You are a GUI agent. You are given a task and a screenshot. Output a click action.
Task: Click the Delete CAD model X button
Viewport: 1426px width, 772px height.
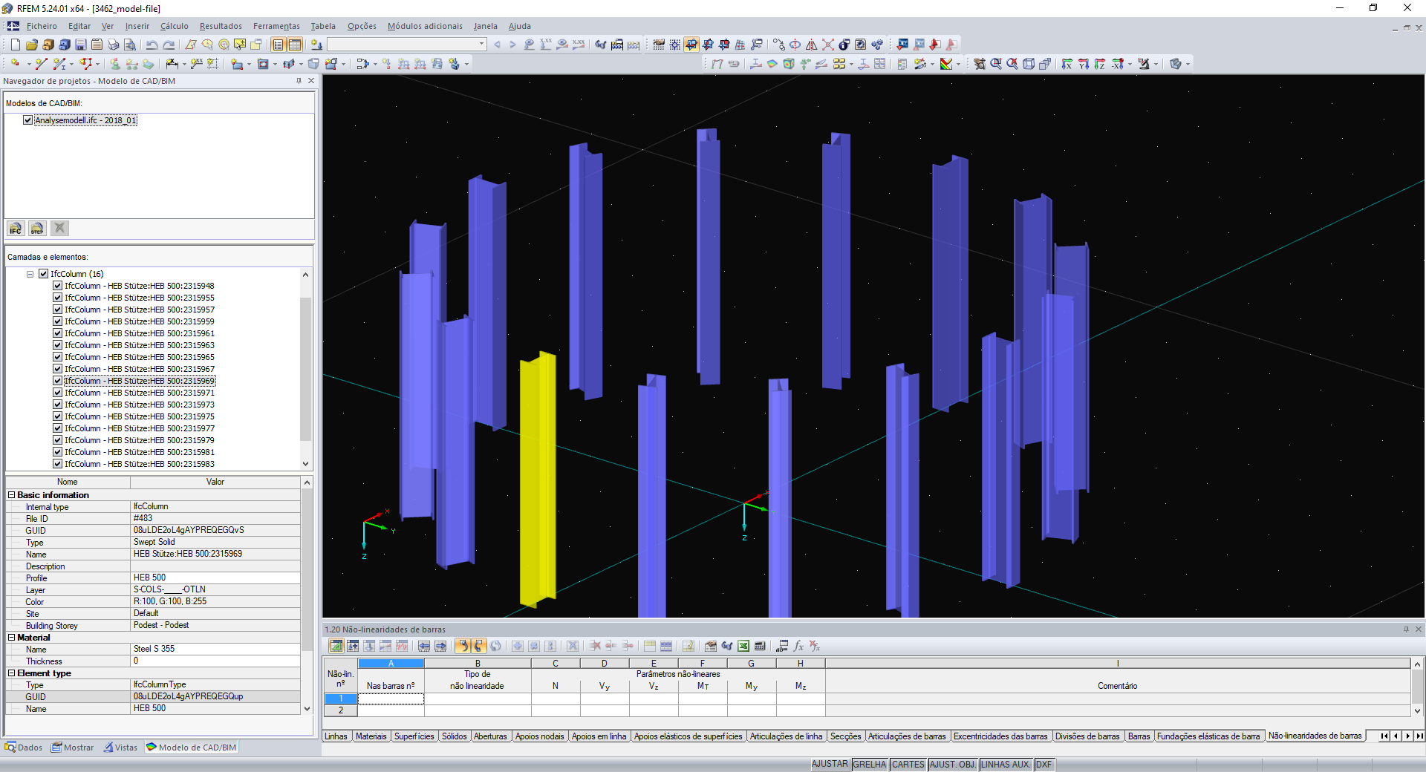60,229
